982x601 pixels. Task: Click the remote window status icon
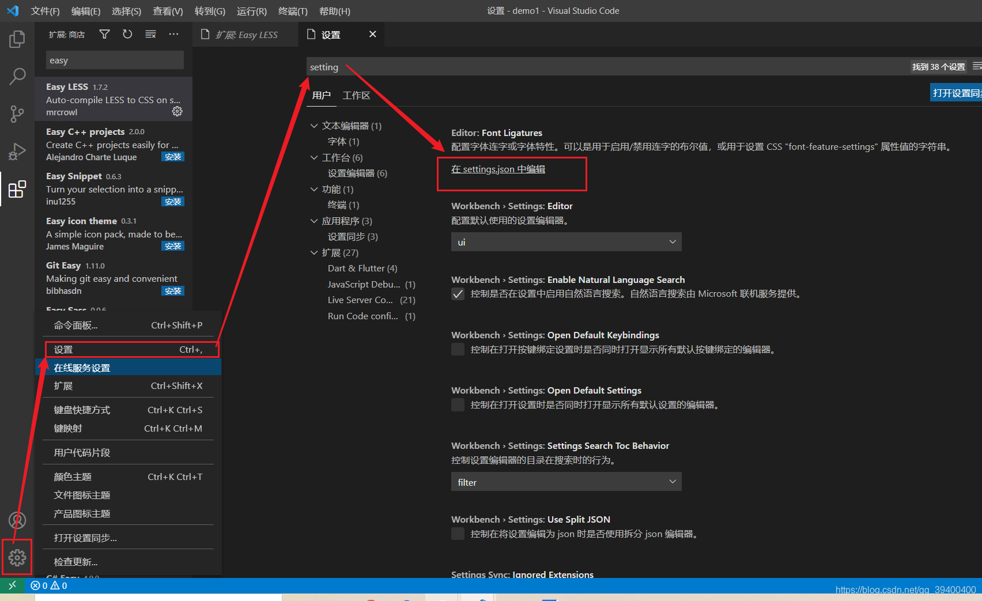tap(12, 585)
